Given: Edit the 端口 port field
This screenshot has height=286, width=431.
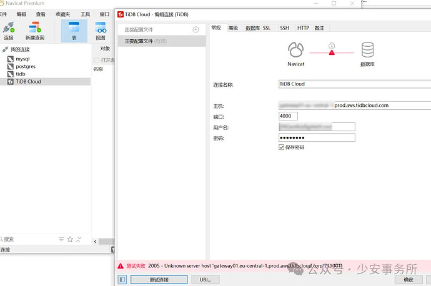Looking at the screenshot, I should point(288,116).
